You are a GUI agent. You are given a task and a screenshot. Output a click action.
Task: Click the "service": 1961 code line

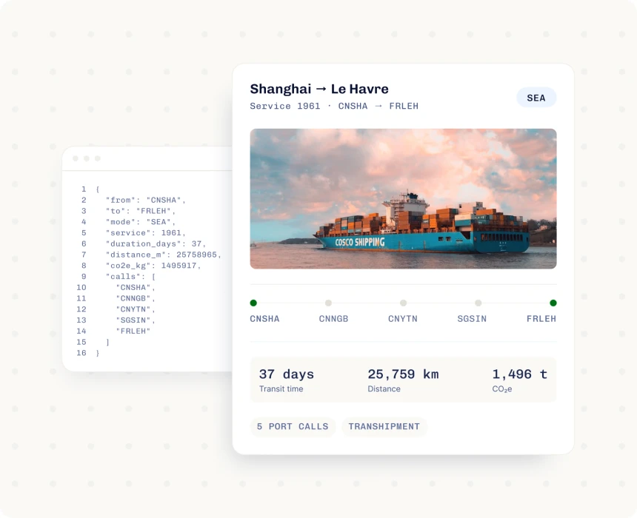[145, 233]
